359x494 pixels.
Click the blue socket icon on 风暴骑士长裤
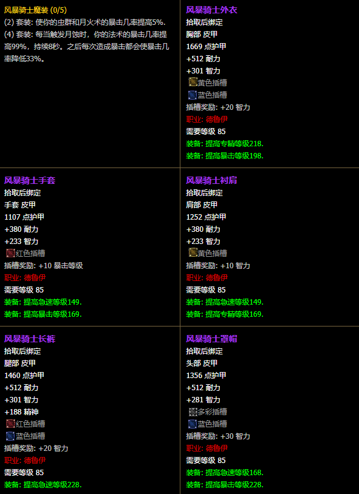11,436
